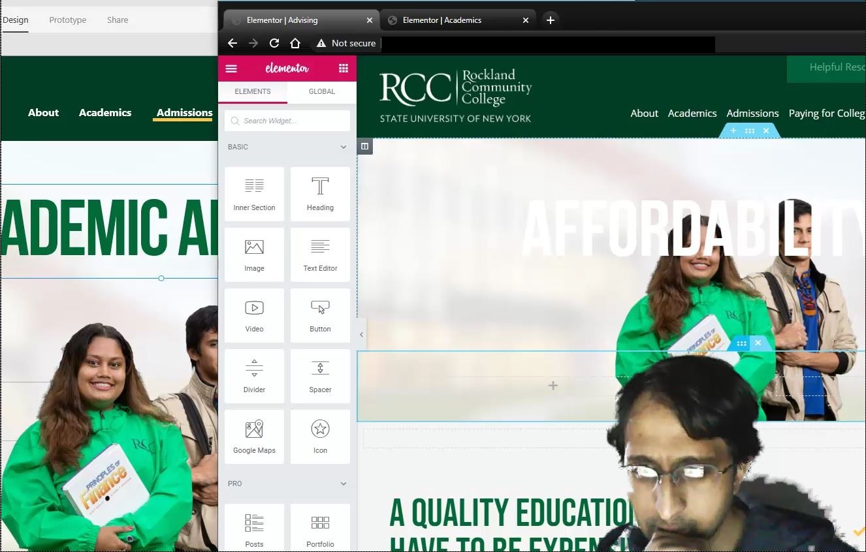The image size is (866, 552).
Task: Pick the Text Editor widget
Action: click(x=320, y=254)
